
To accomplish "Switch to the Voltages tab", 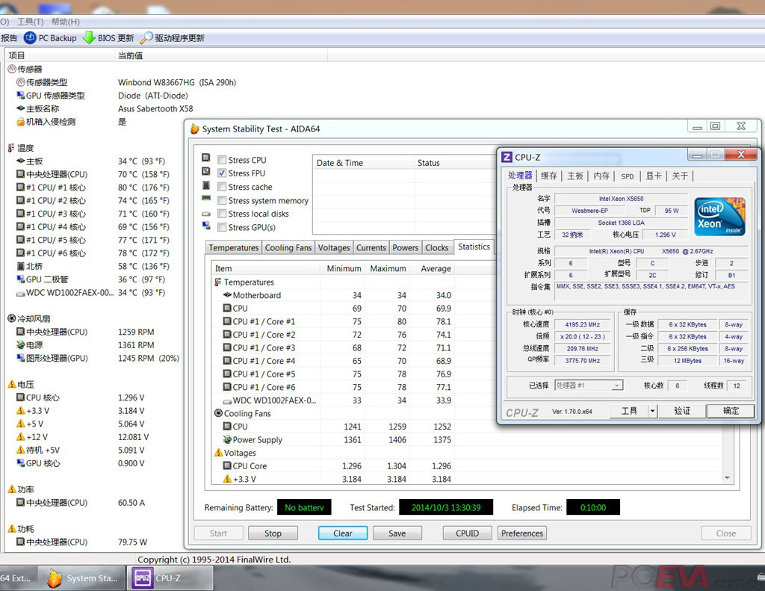I will [334, 247].
